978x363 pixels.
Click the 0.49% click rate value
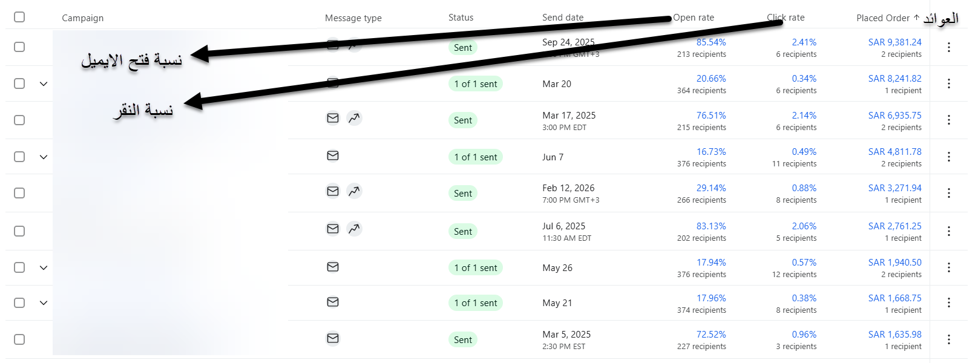click(804, 152)
